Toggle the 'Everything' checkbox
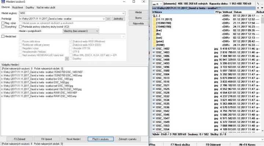The image size is (264, 146). (x=3, y=27)
